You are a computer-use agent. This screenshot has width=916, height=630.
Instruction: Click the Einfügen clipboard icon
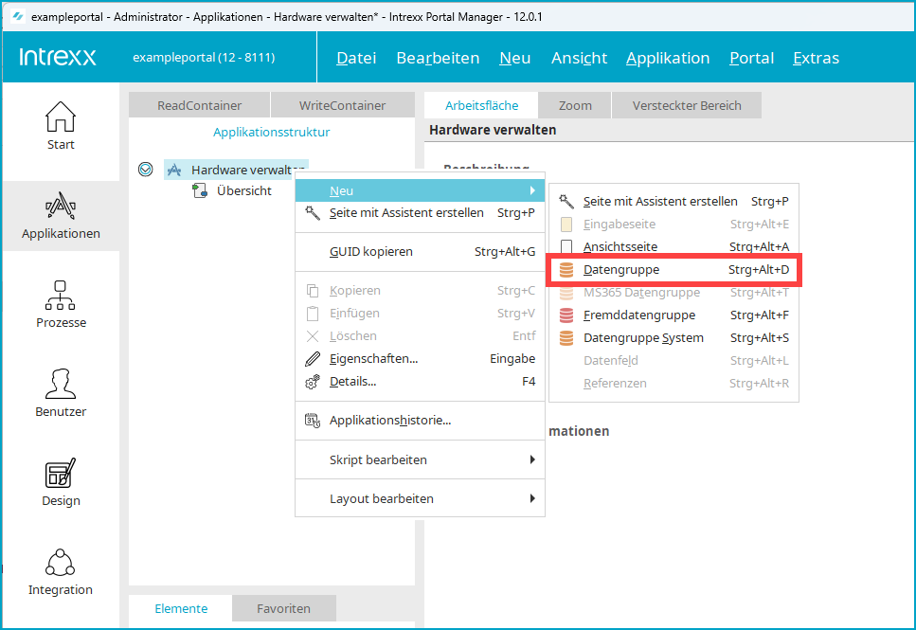313,314
